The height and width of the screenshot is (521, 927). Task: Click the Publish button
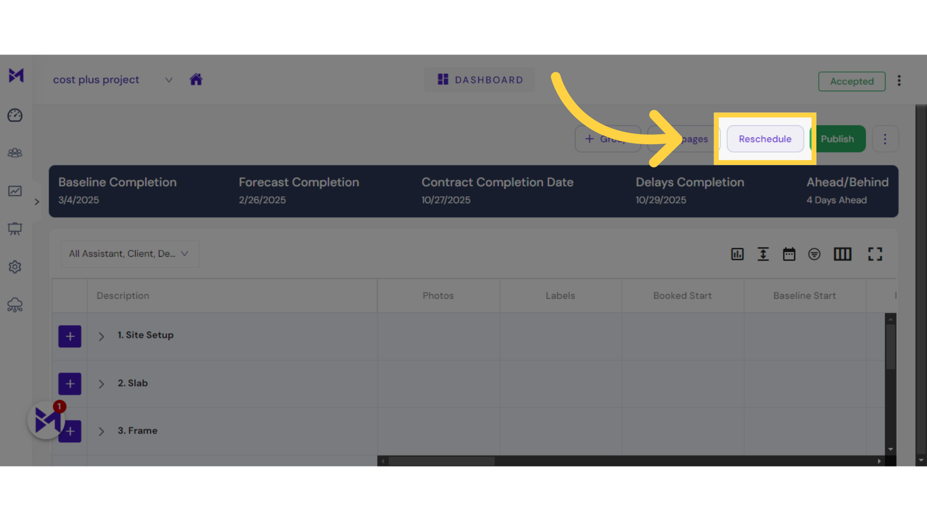tap(837, 138)
